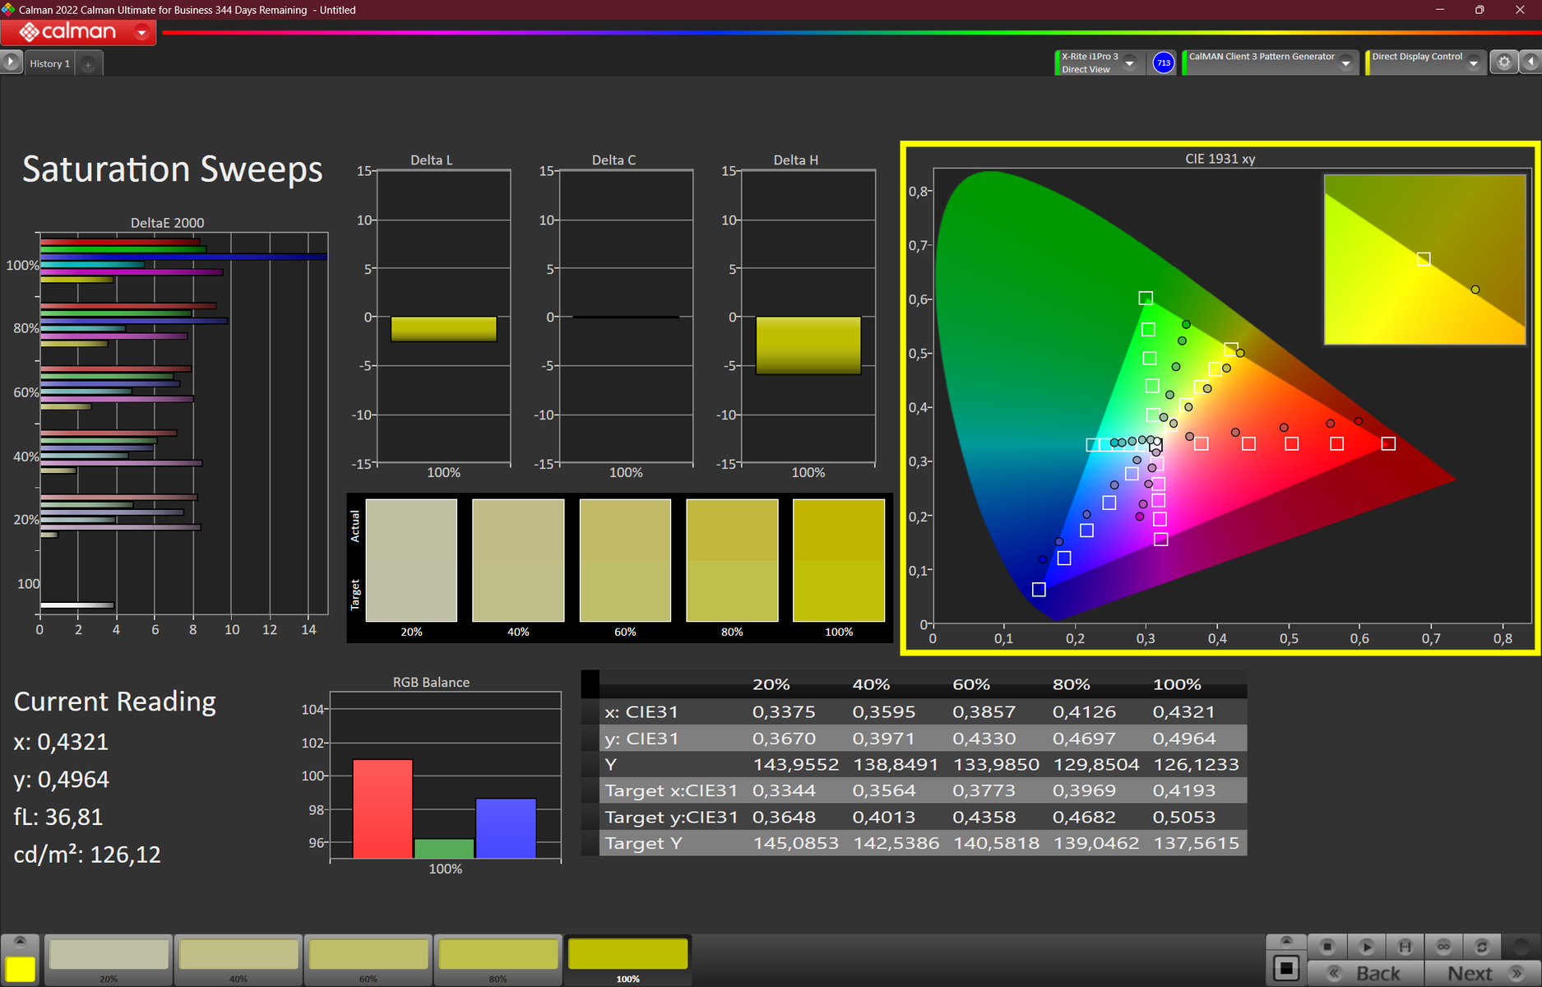Switch to the History 1 tab

click(49, 63)
